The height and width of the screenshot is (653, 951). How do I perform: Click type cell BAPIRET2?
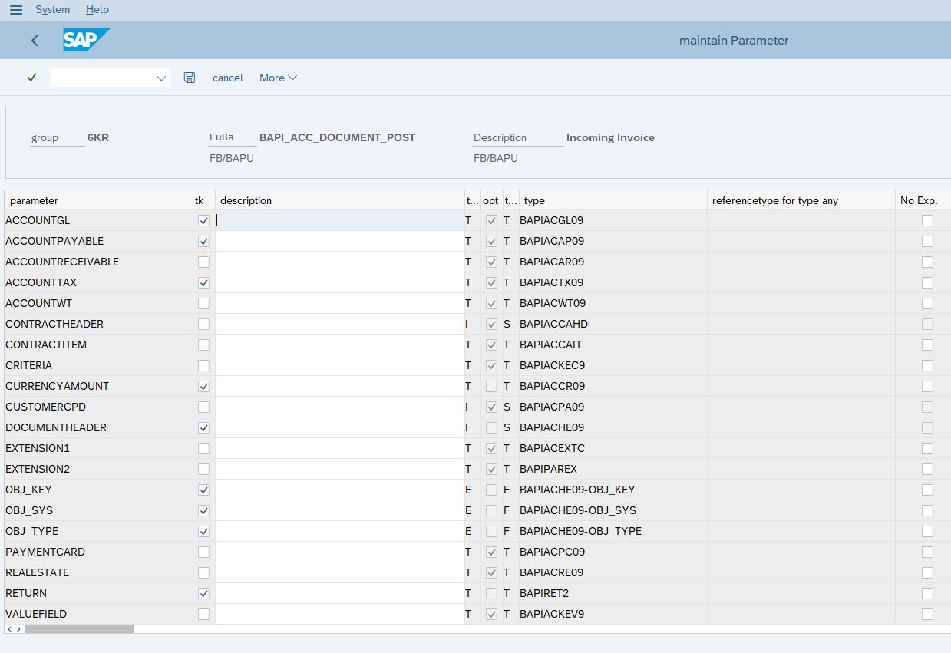pyautogui.click(x=613, y=593)
